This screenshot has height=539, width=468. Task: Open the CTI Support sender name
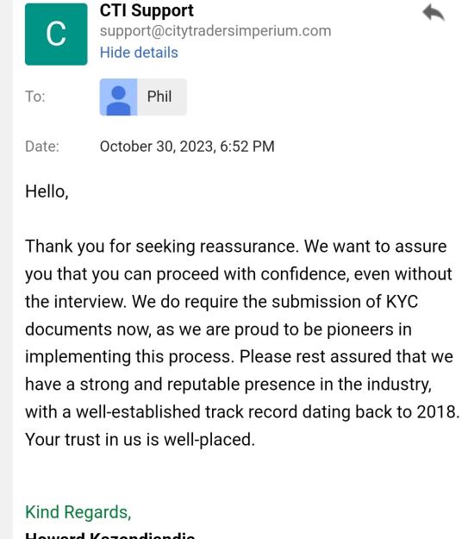point(147,10)
